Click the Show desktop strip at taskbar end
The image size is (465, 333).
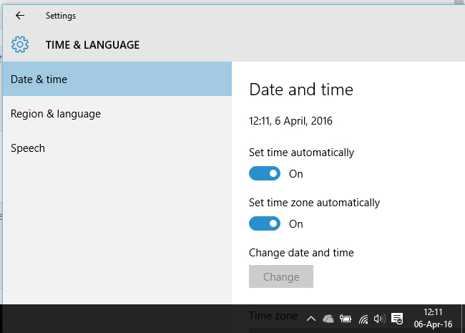pos(463,318)
